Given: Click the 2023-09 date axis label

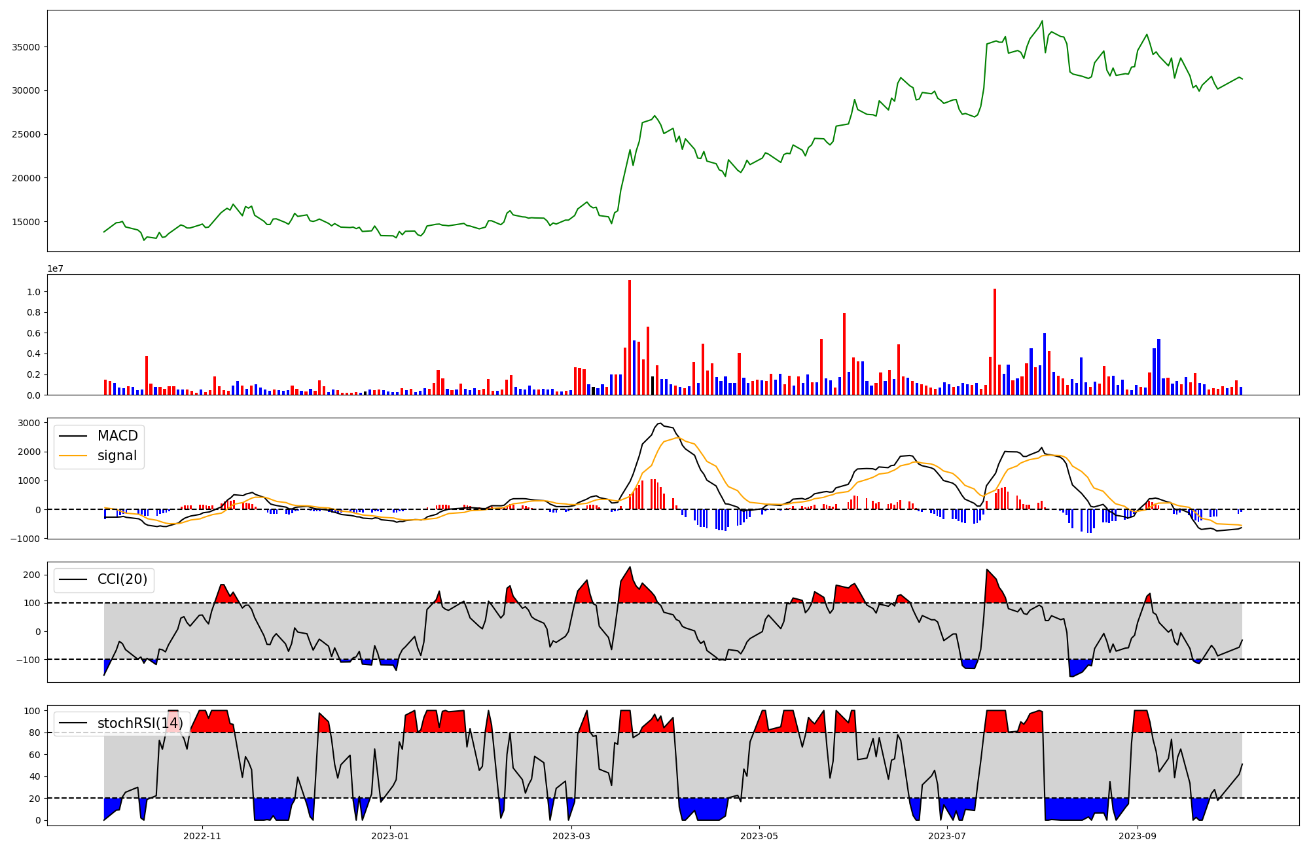Looking at the screenshot, I should [x=1138, y=836].
